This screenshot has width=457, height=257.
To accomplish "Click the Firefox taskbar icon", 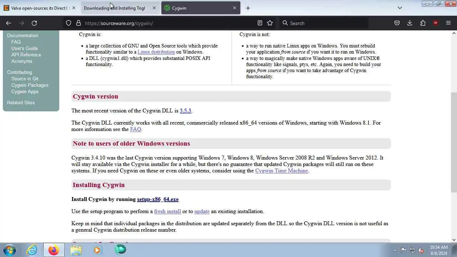I will coord(54,250).
